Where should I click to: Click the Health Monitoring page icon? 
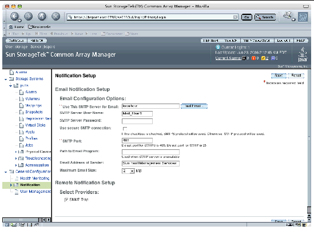(x=17, y=179)
